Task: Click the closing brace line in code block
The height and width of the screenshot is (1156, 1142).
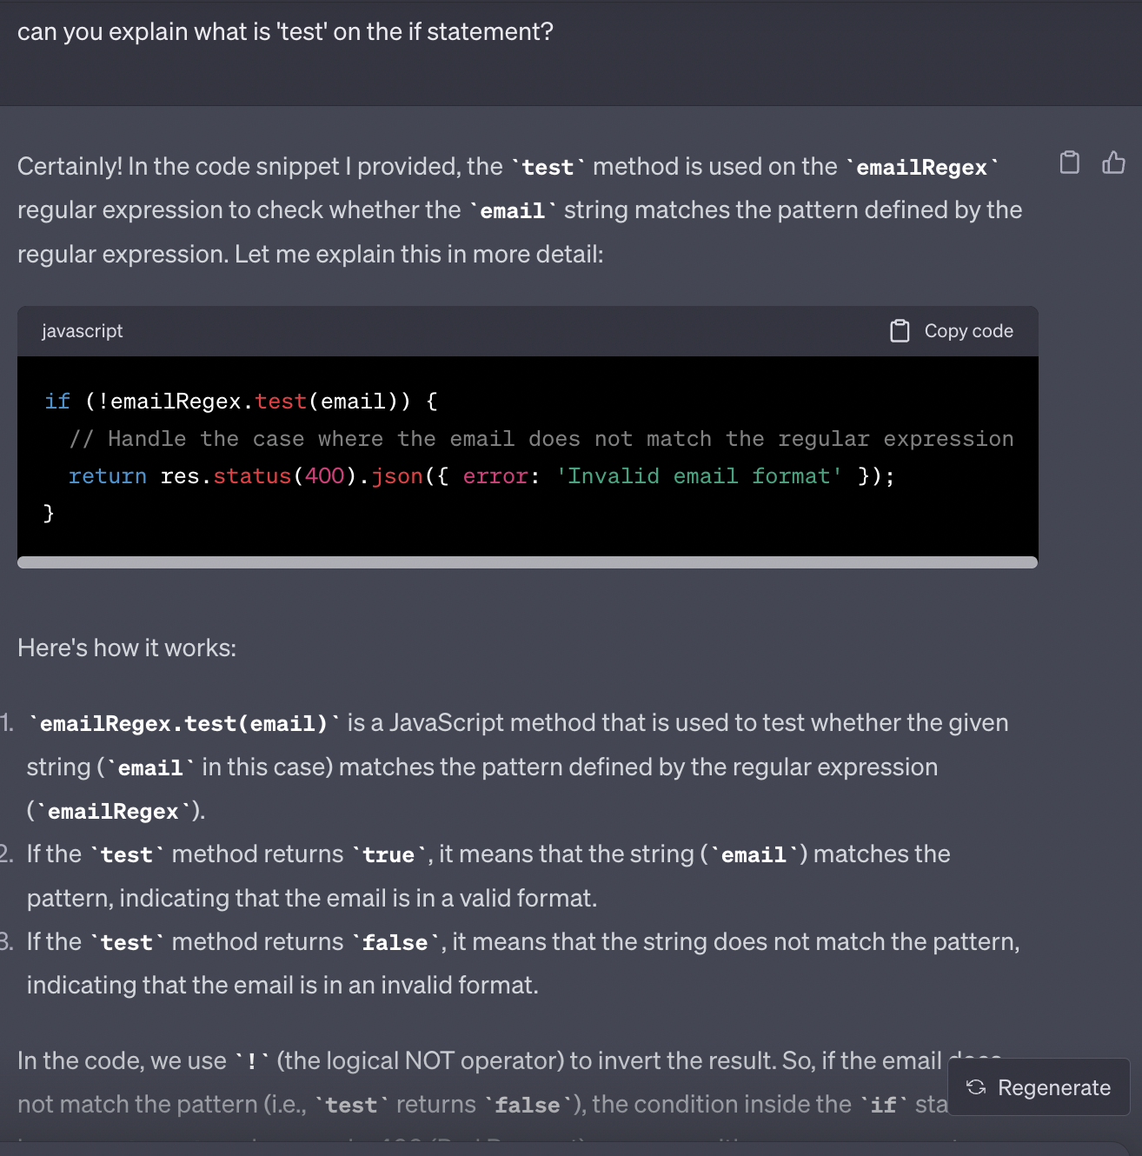Action: [50, 514]
